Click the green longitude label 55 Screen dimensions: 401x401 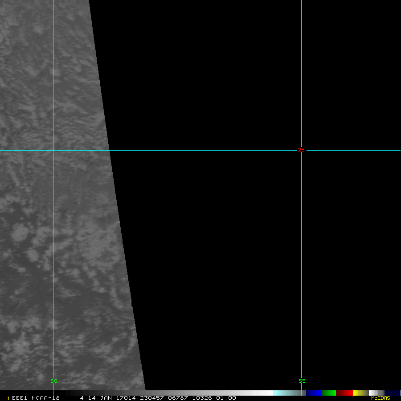(x=302, y=381)
